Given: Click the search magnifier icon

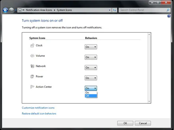Looking at the screenshot, I should pos(168,10).
